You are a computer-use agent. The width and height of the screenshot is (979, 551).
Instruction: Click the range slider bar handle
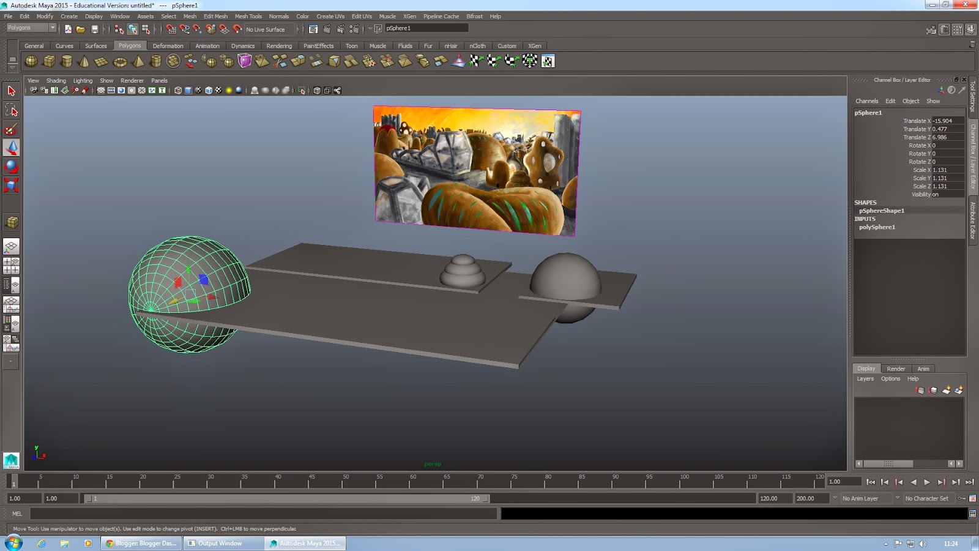tap(287, 498)
